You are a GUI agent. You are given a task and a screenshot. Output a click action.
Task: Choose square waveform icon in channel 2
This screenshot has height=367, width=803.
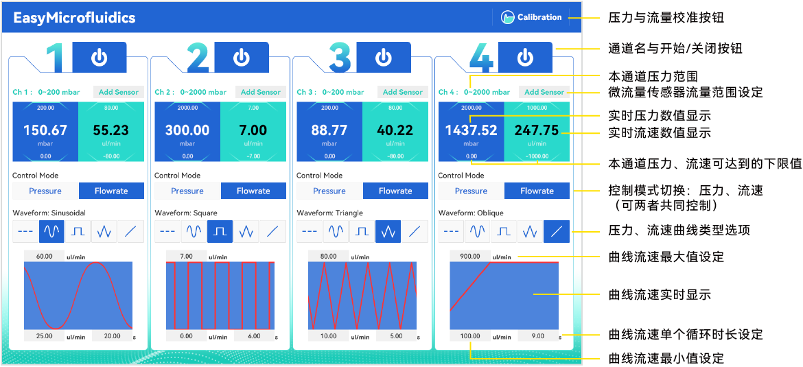tap(220, 231)
